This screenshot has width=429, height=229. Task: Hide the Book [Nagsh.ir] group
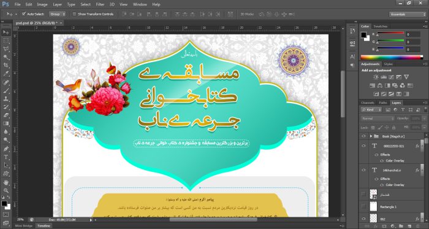pos(363,136)
